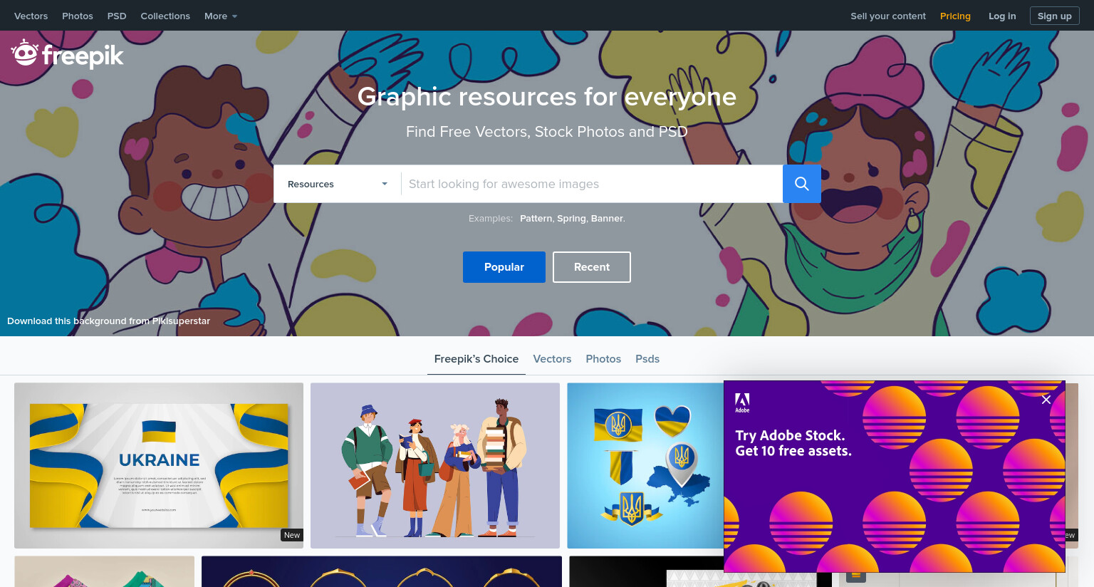Viewport: 1094px width, 587px height.
Task: Click the Pattern example search term
Action: (x=536, y=219)
